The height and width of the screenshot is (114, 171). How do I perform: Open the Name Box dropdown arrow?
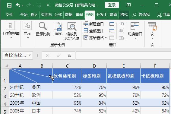coord(30,55)
